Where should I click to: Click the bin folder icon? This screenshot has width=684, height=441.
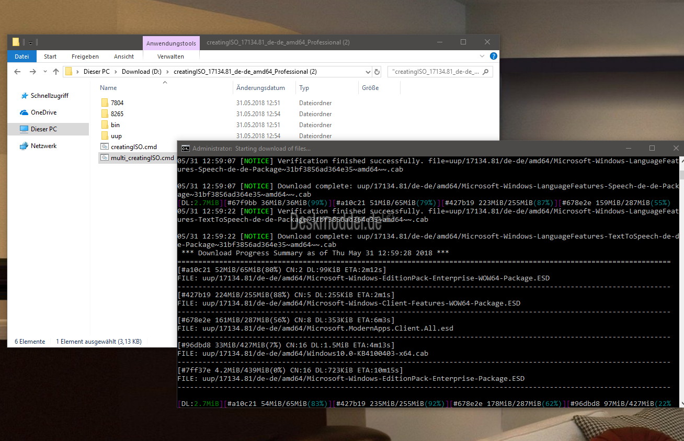(x=105, y=125)
